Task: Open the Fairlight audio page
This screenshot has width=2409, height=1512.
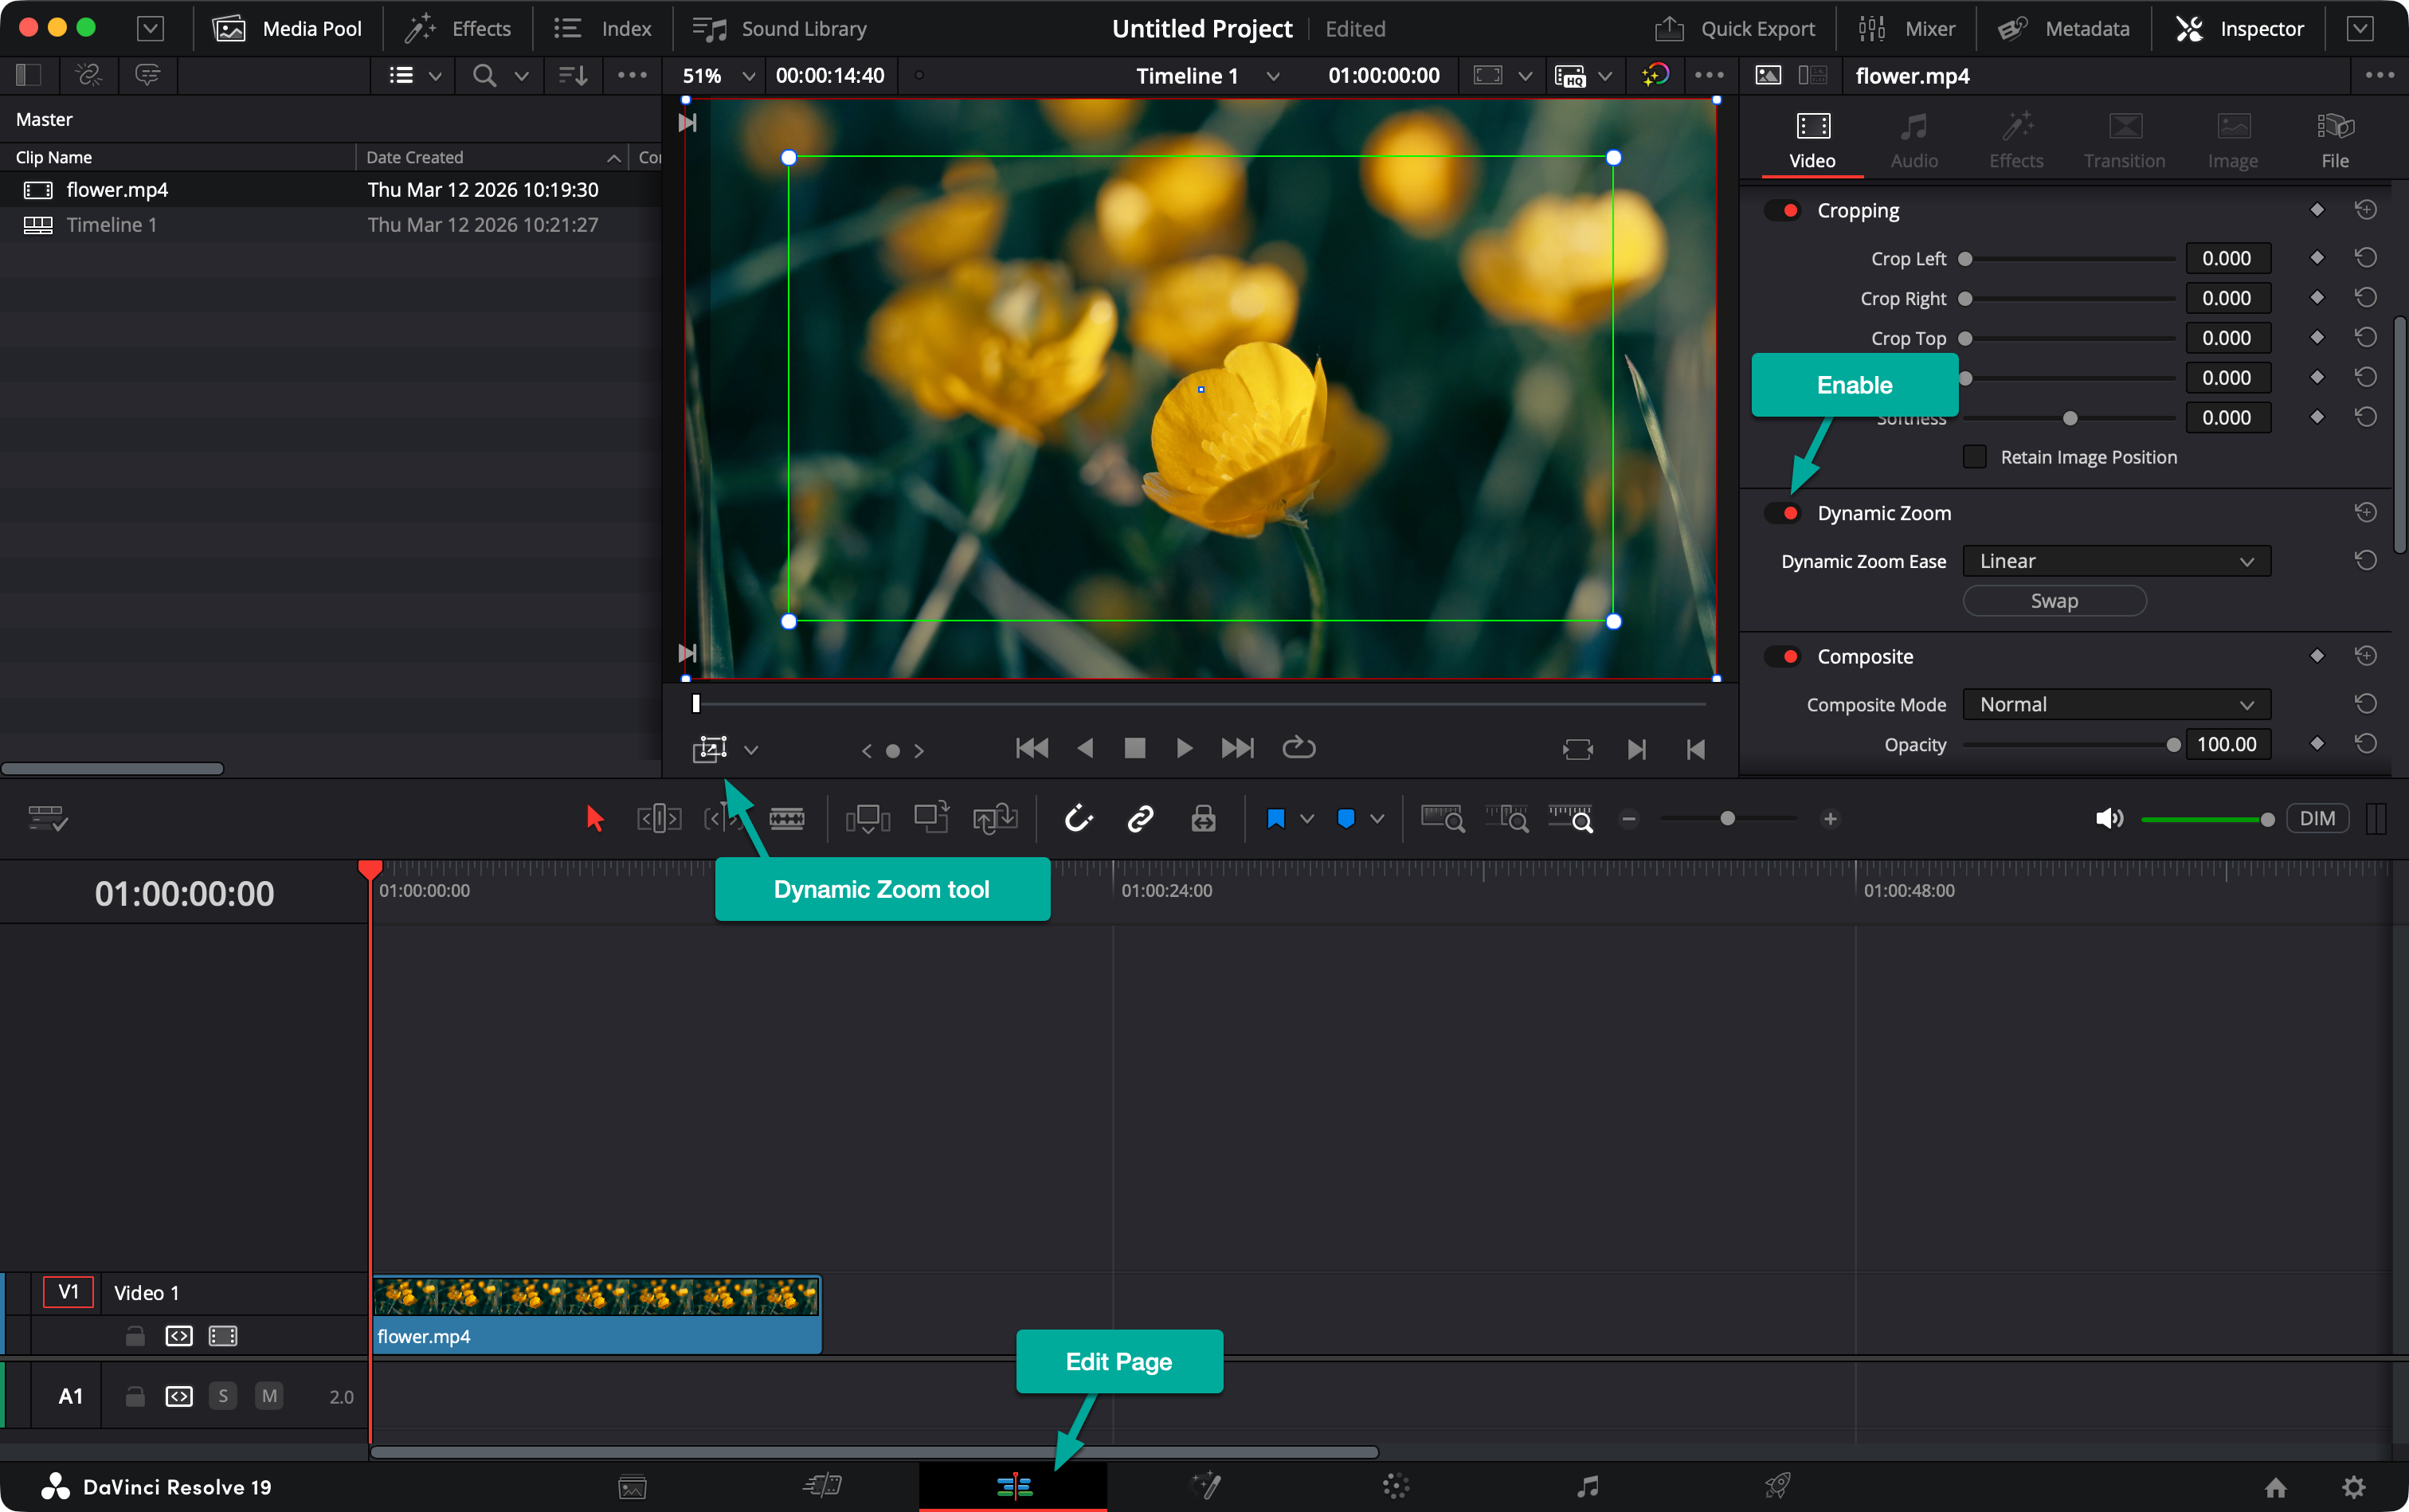Action: tap(1587, 1486)
